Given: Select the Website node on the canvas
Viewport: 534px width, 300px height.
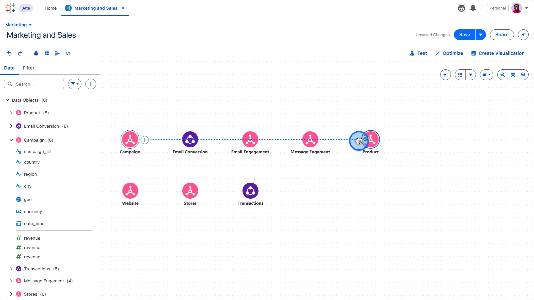Looking at the screenshot, I should pos(130,191).
